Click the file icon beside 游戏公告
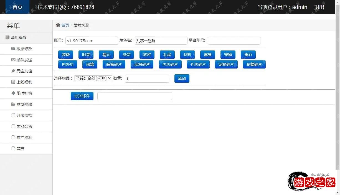 pyautogui.click(x=13, y=126)
